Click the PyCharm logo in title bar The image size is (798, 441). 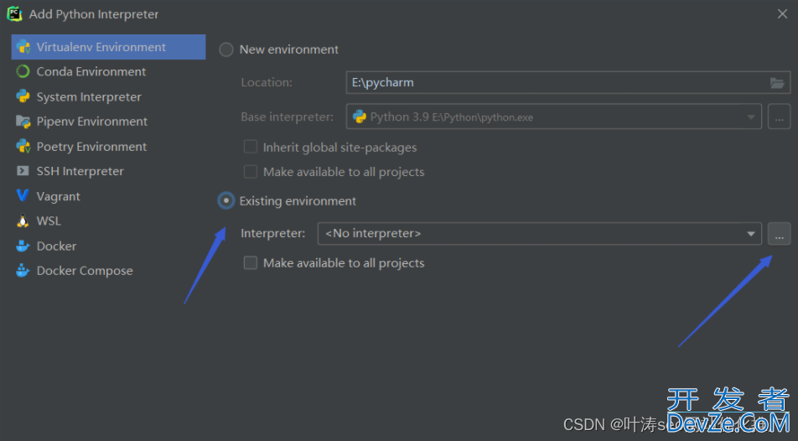click(14, 13)
